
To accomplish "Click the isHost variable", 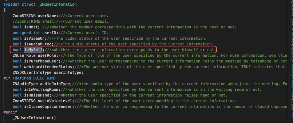I will pos(31,27).
